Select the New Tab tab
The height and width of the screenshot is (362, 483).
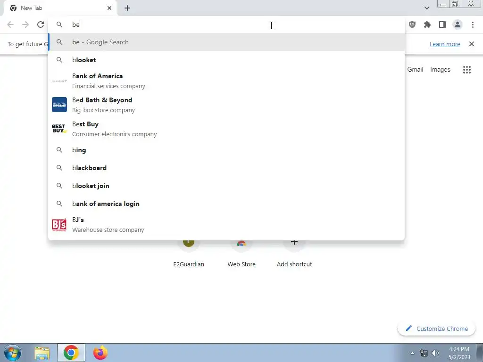60,8
